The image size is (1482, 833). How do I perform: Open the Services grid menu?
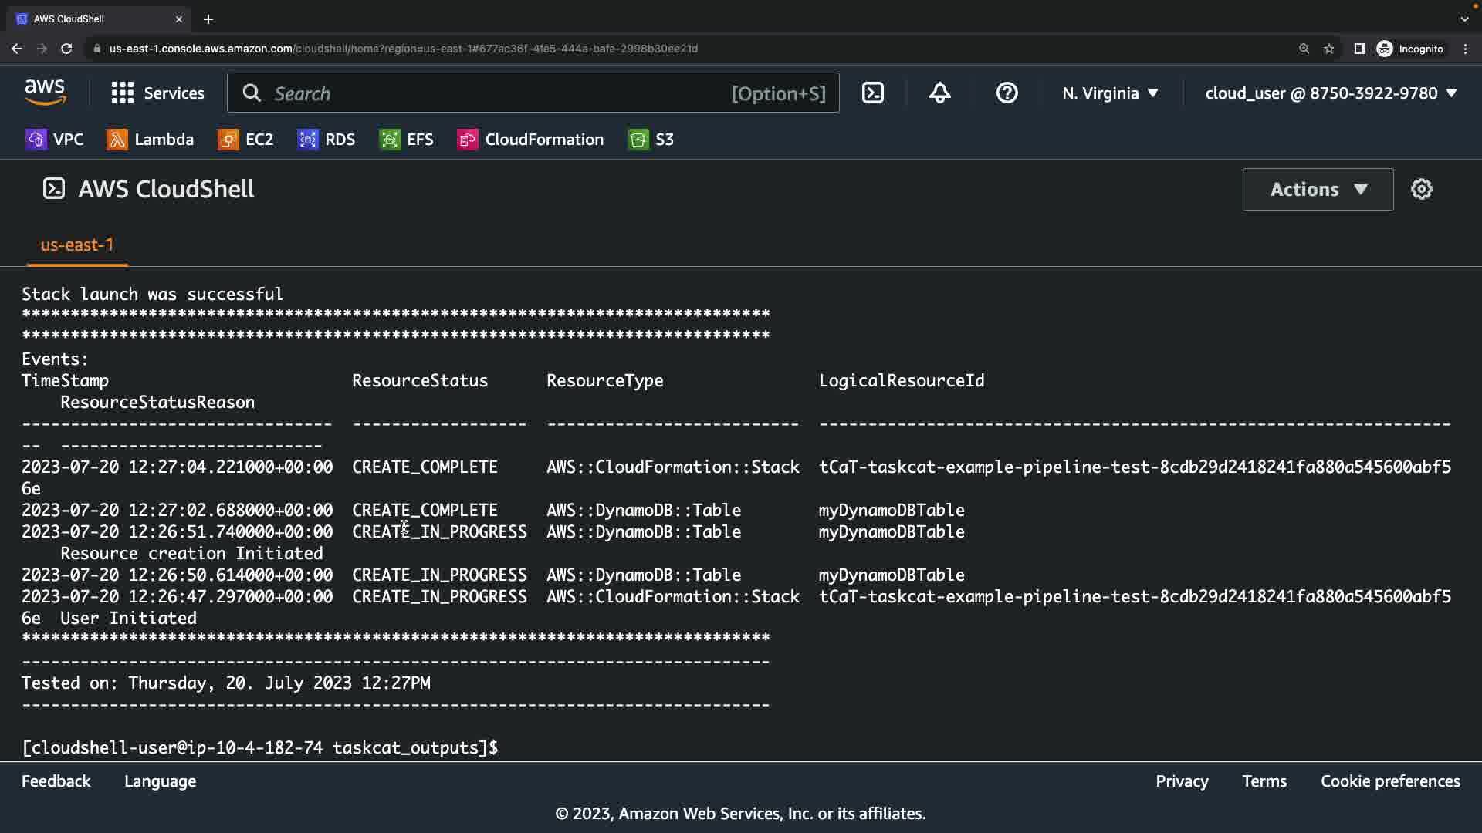click(157, 93)
